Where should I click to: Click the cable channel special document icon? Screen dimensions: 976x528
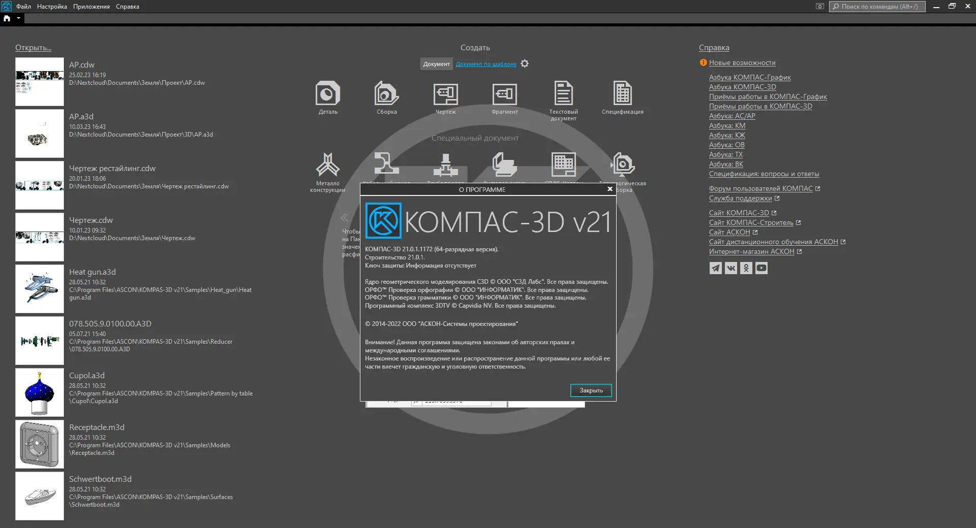[386, 164]
